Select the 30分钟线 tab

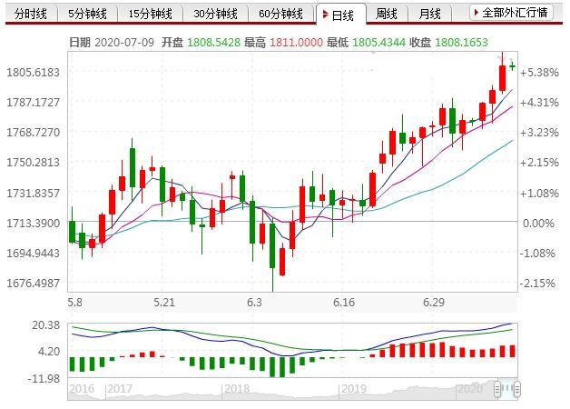[215, 14]
